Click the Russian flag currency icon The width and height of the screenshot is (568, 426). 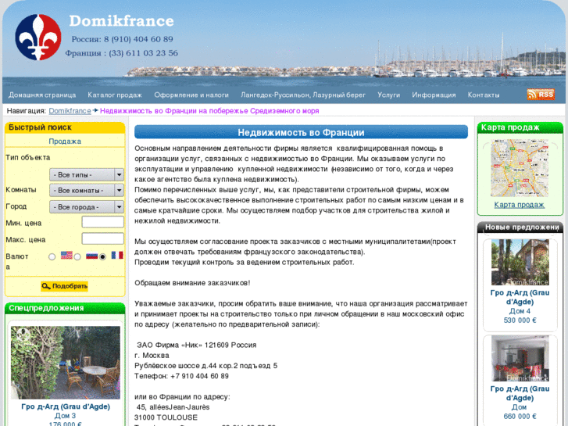91,256
